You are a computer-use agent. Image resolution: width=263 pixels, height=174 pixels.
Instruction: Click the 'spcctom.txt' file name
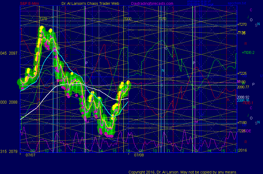237,3
